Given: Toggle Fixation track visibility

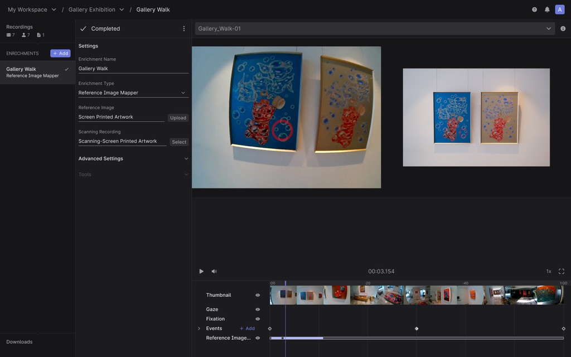Looking at the screenshot, I should point(258,319).
